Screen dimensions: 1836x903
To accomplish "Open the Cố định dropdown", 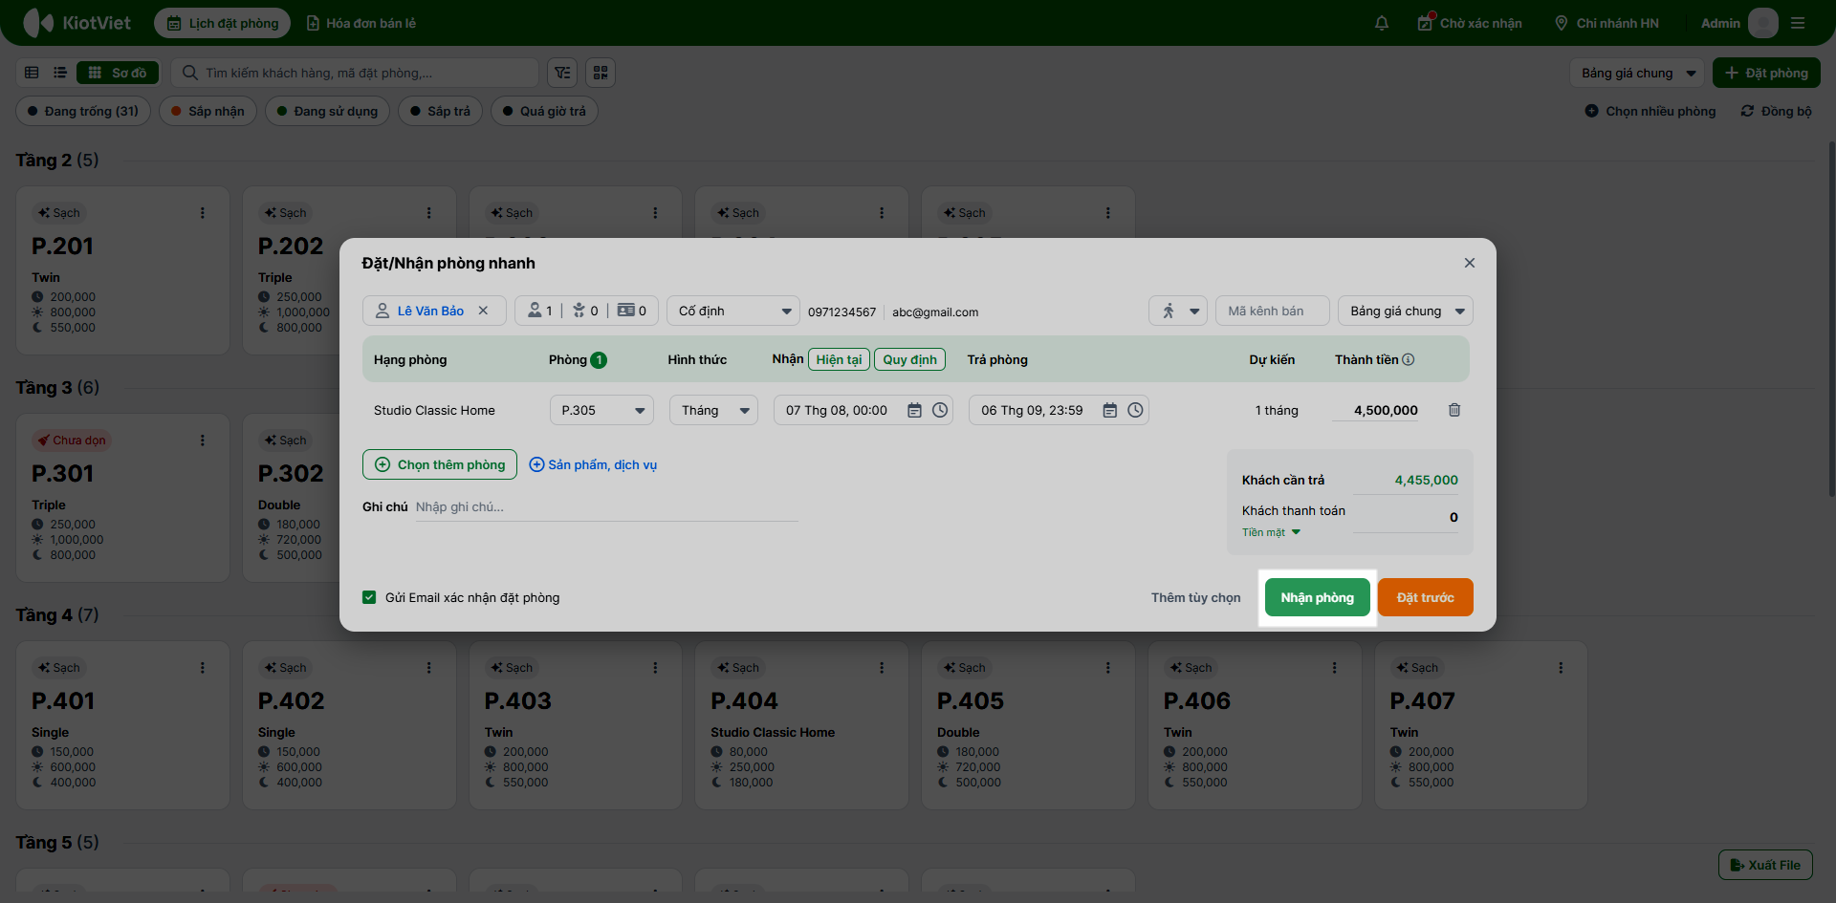I will 733,311.
